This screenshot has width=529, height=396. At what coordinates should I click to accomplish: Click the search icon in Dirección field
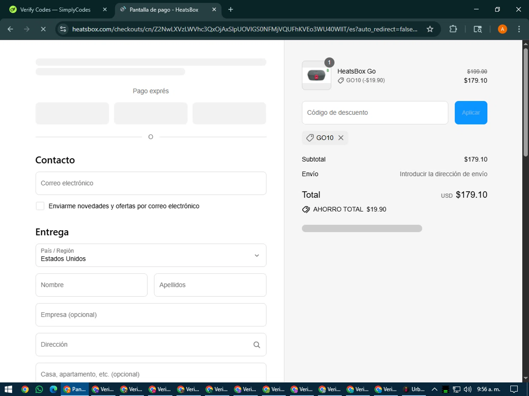pyautogui.click(x=256, y=345)
